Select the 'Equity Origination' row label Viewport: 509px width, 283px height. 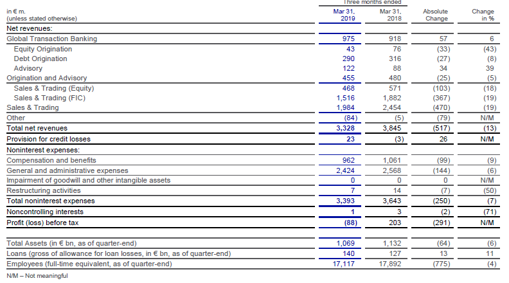point(43,49)
